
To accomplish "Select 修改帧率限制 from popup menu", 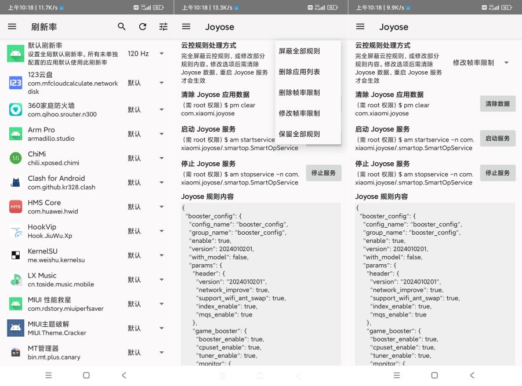I will click(x=308, y=113).
